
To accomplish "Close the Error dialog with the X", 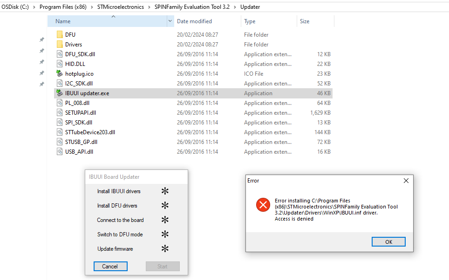I will 406,181.
